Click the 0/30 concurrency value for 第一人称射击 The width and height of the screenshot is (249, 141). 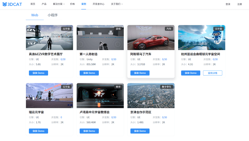114,59
